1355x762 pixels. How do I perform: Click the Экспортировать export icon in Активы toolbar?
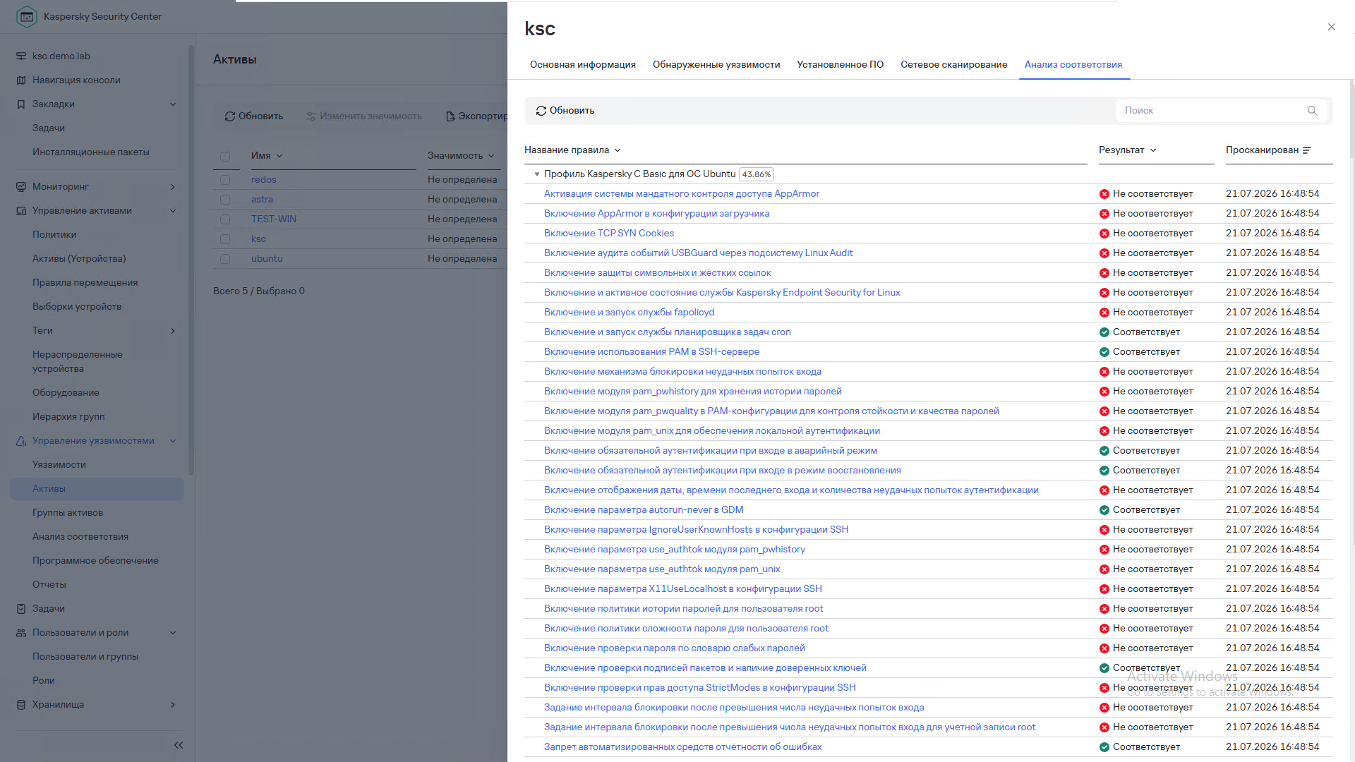450,116
